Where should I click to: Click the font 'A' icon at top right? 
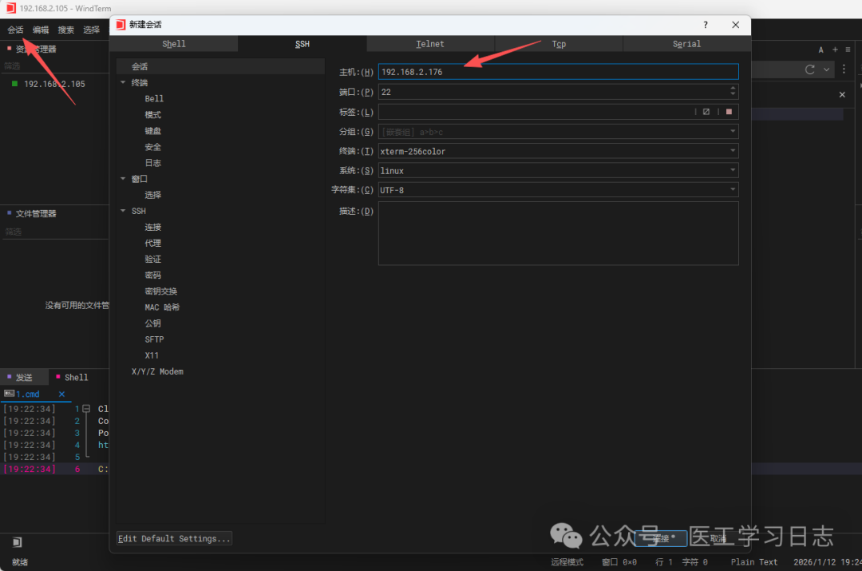pos(820,50)
